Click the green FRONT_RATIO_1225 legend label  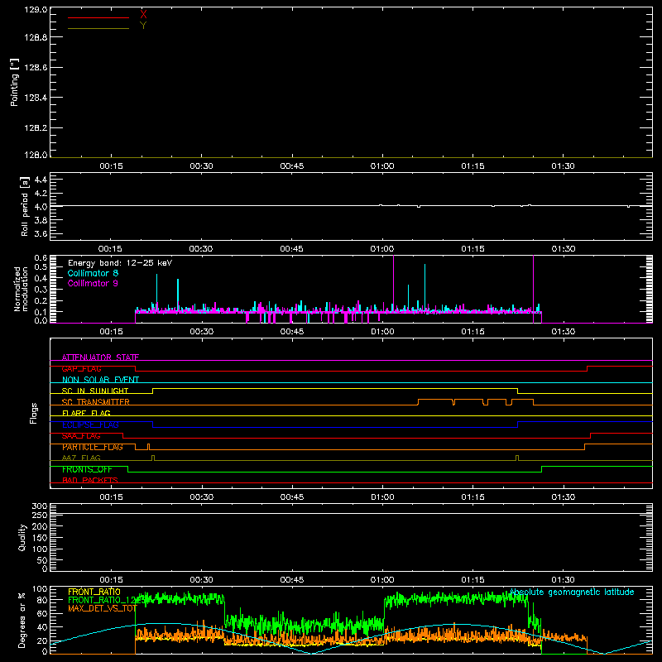click(106, 600)
